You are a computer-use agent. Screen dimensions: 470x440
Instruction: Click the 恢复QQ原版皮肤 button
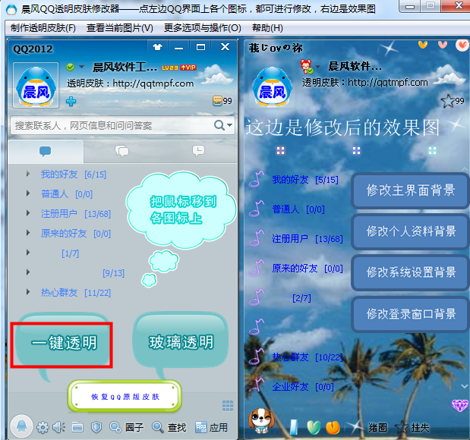point(125,397)
